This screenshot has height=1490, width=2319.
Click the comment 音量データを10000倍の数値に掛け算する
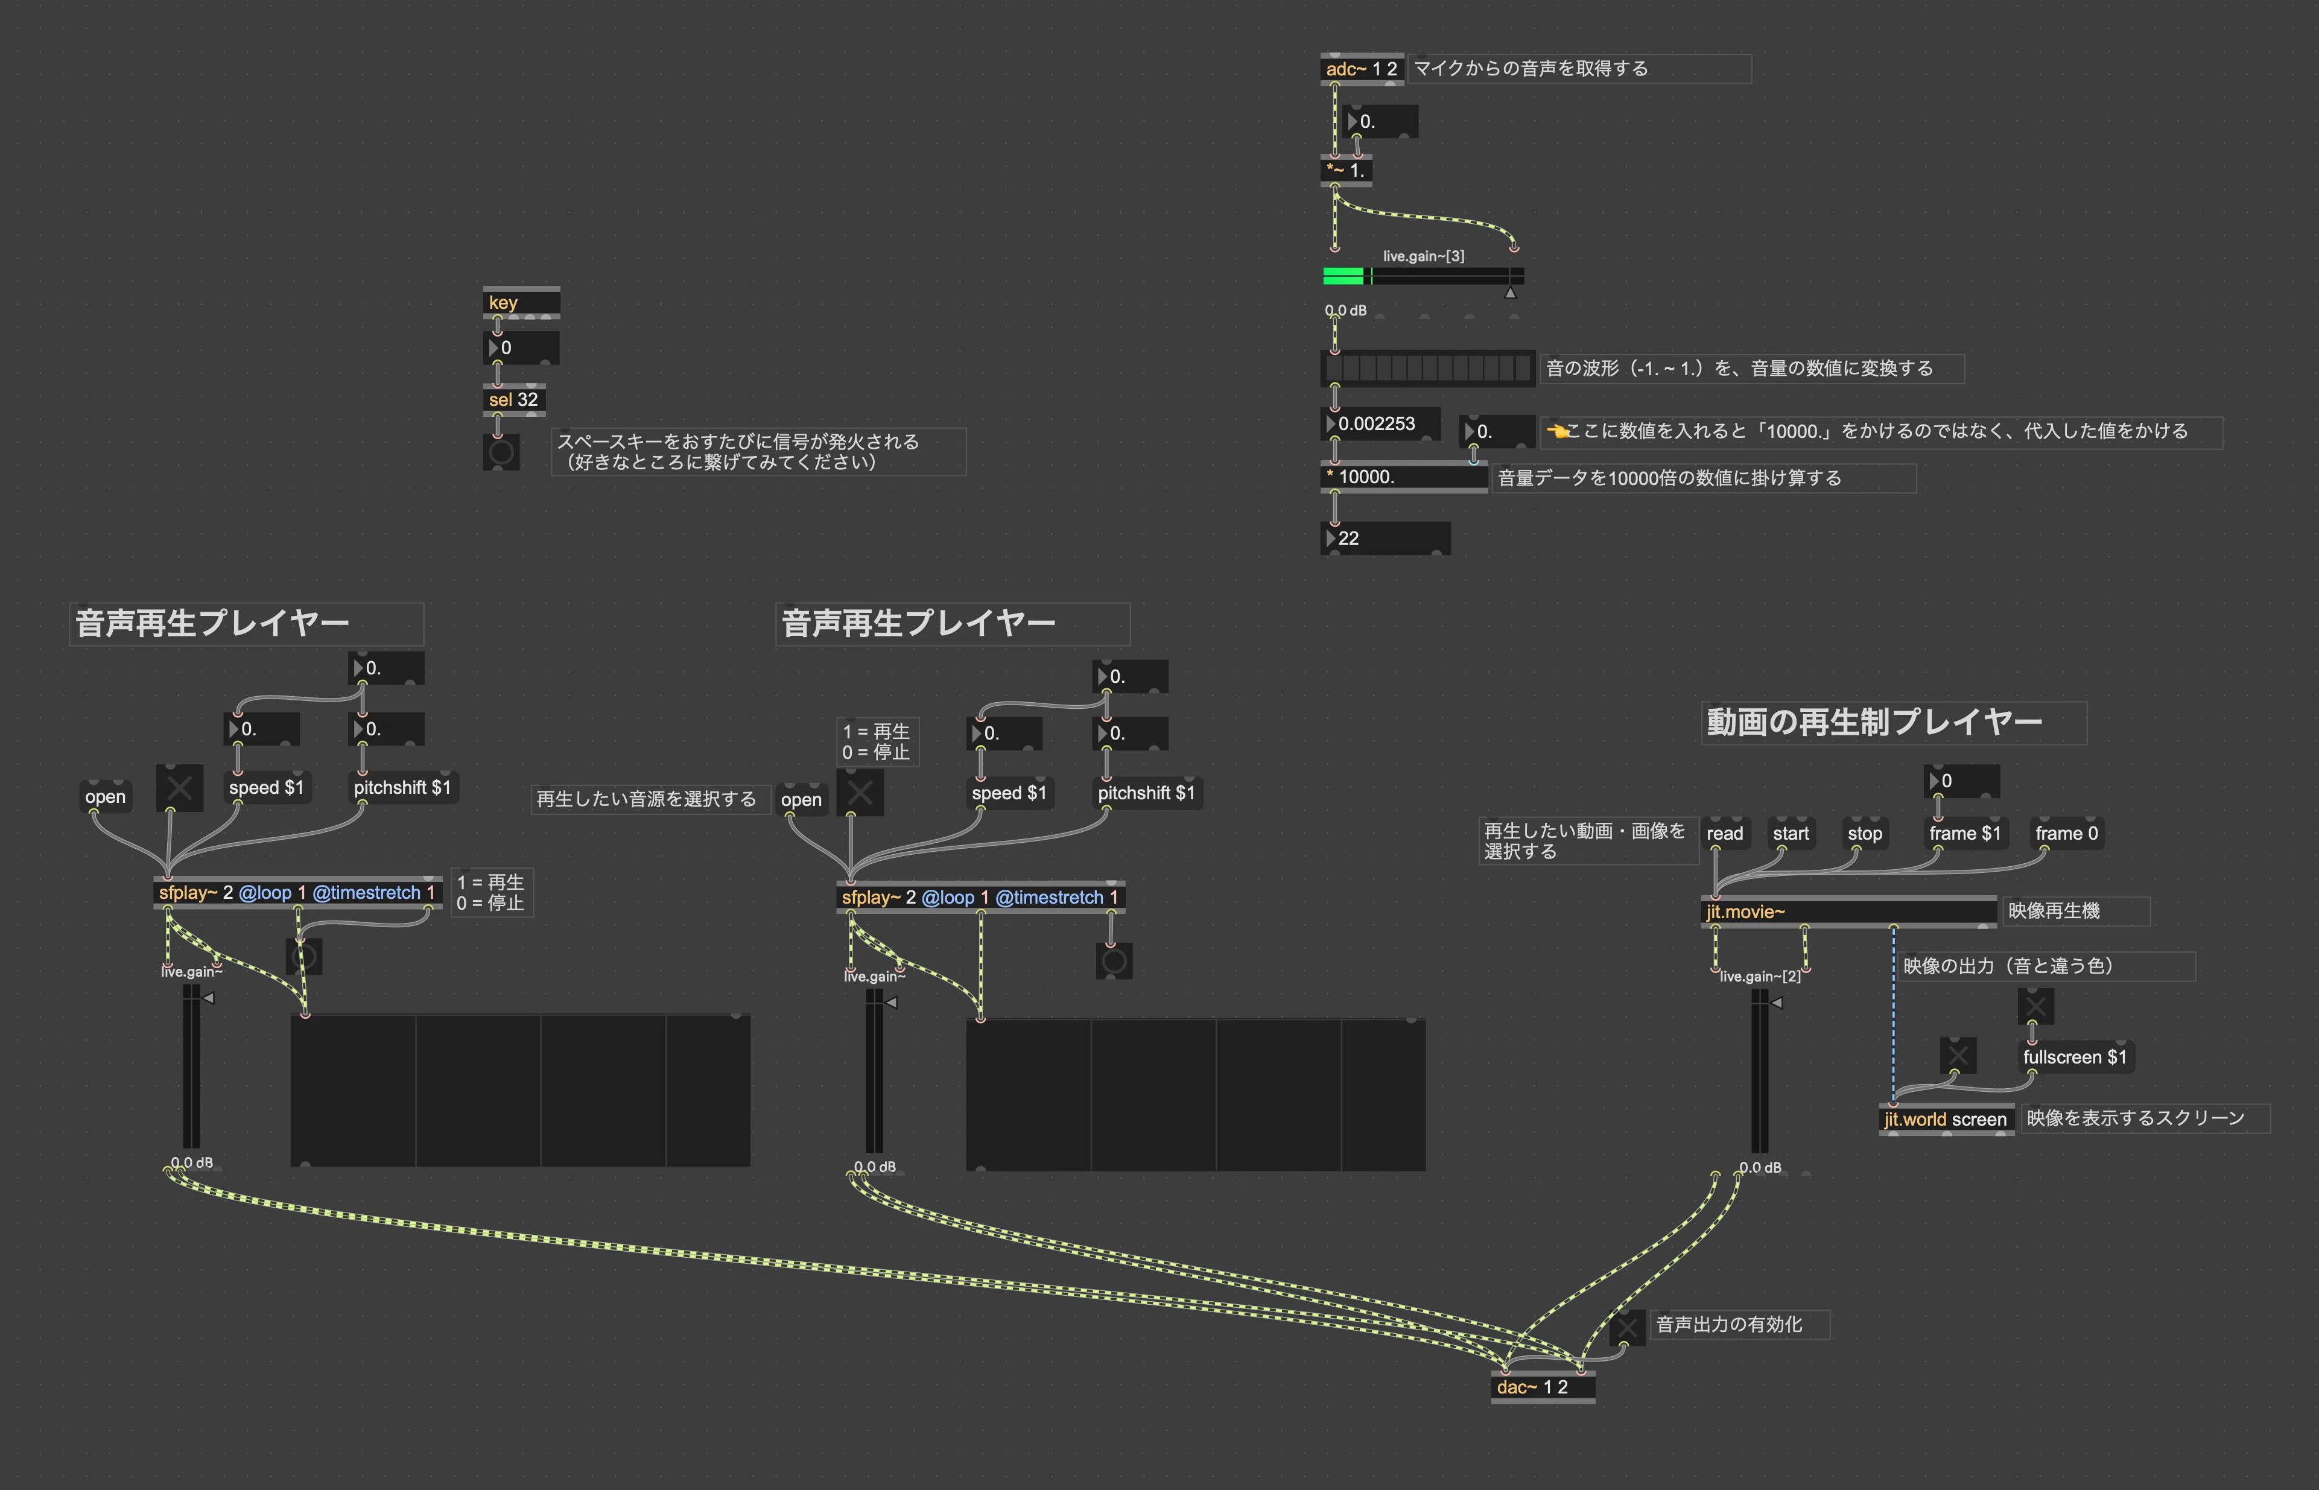pyautogui.click(x=1704, y=478)
